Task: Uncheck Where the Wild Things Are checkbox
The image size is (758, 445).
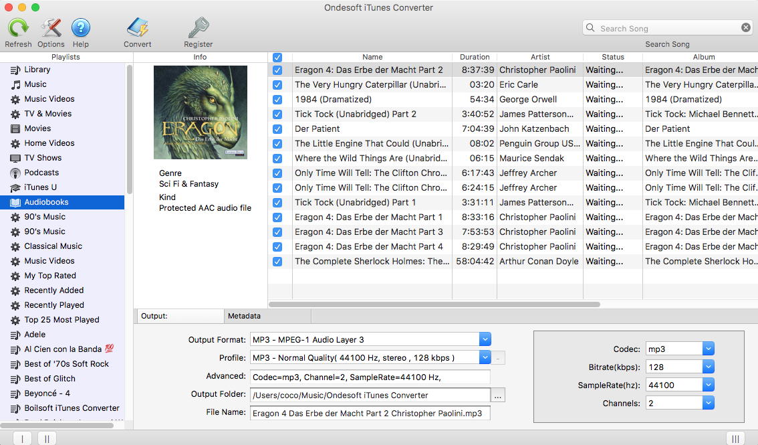Action: [x=277, y=159]
